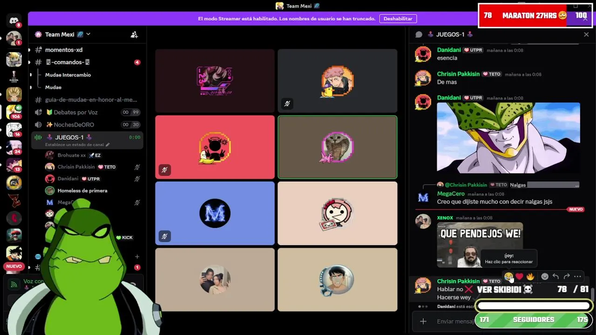
Task: Open the Europa League server icon
Action: (x=14, y=77)
